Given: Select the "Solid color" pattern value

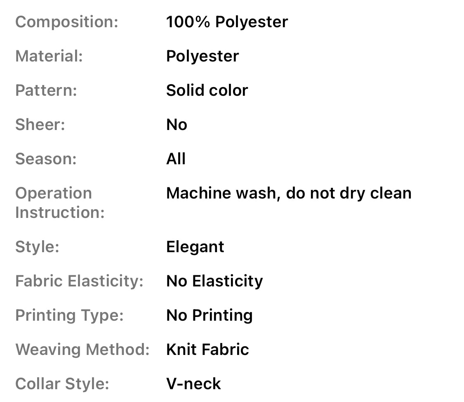Looking at the screenshot, I should pos(207,90).
